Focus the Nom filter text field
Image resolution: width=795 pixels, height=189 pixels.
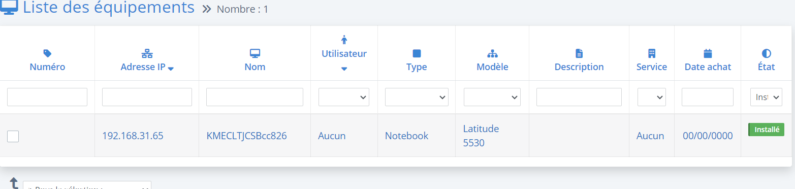(255, 97)
